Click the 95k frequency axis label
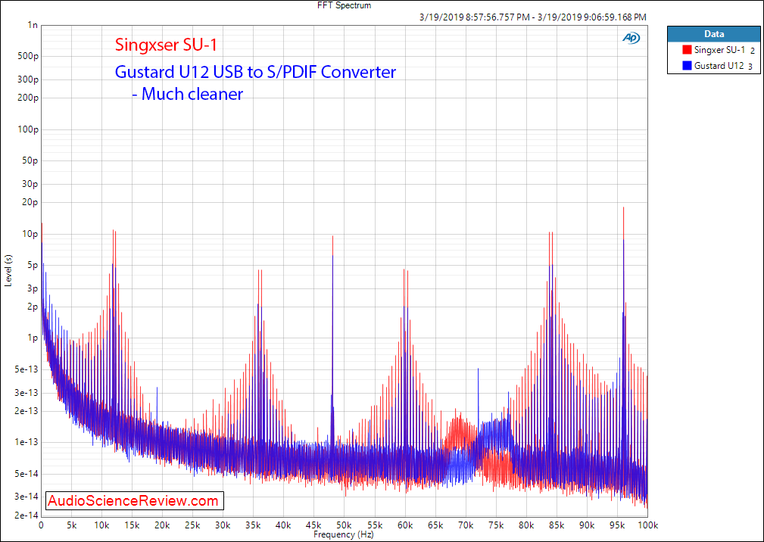The image size is (764, 542). click(x=617, y=525)
